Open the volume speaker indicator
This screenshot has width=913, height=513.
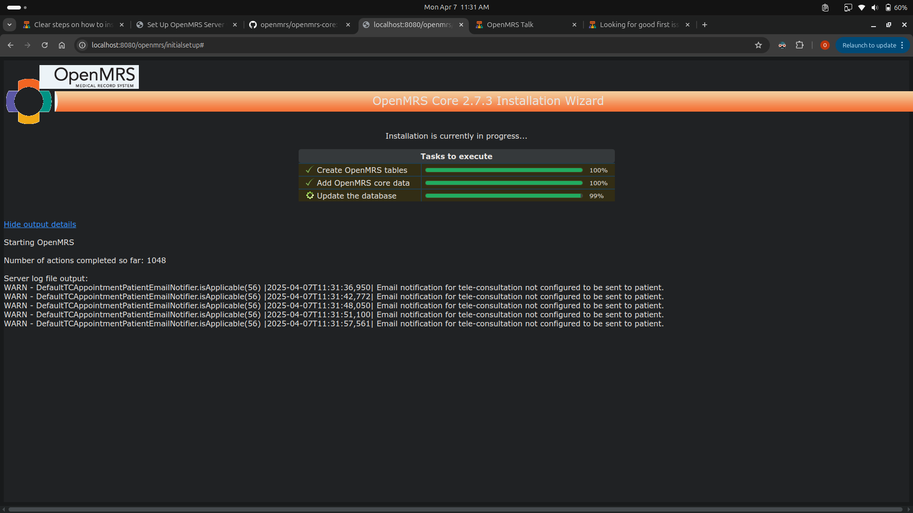pyautogui.click(x=875, y=8)
